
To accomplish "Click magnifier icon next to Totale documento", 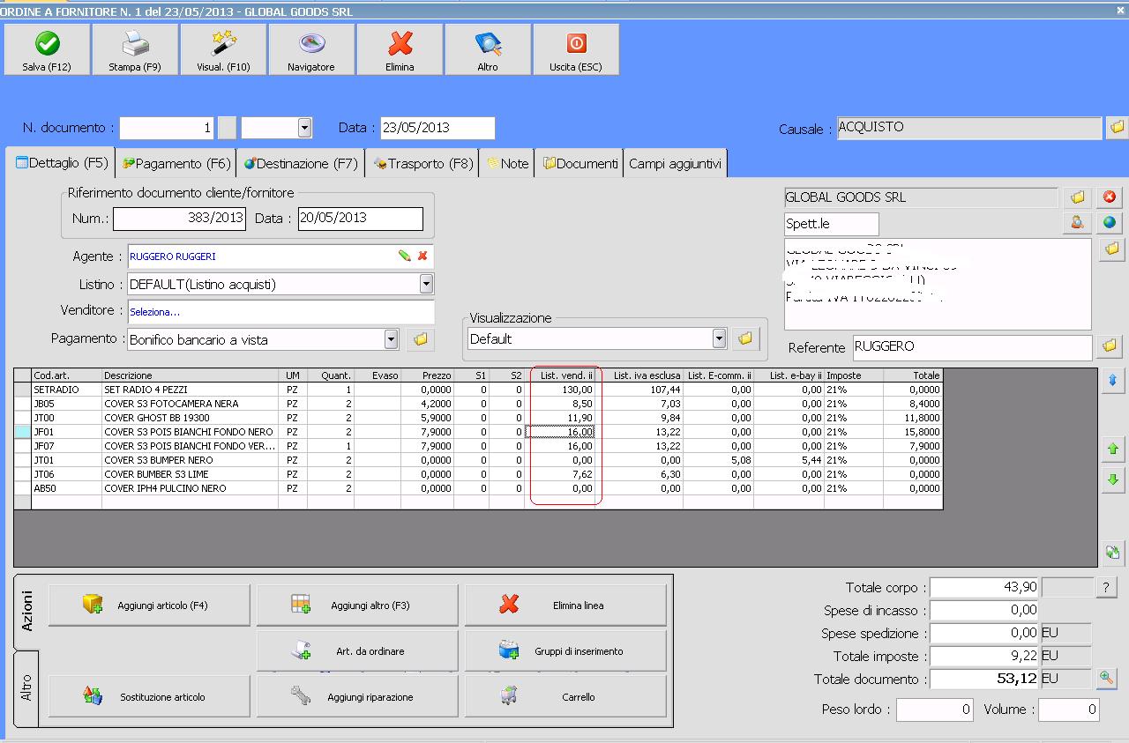I will click(x=1106, y=679).
